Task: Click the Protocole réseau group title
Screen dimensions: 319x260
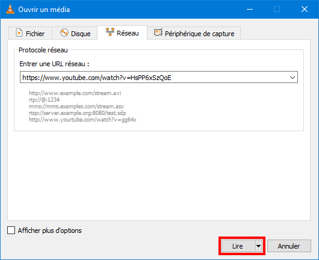Action: pos(43,50)
